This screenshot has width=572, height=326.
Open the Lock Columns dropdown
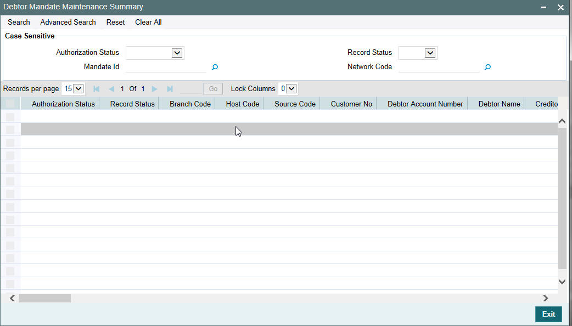pos(288,88)
